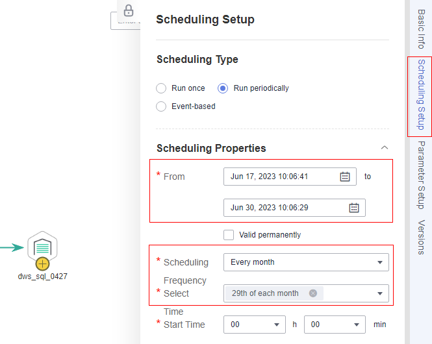Click the From start date field
This screenshot has height=344, width=432.
point(281,177)
